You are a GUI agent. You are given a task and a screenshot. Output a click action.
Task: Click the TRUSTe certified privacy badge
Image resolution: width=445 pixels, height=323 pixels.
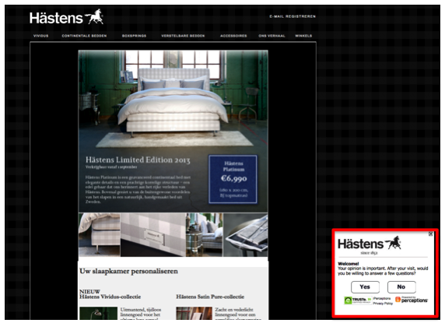[x=358, y=300]
